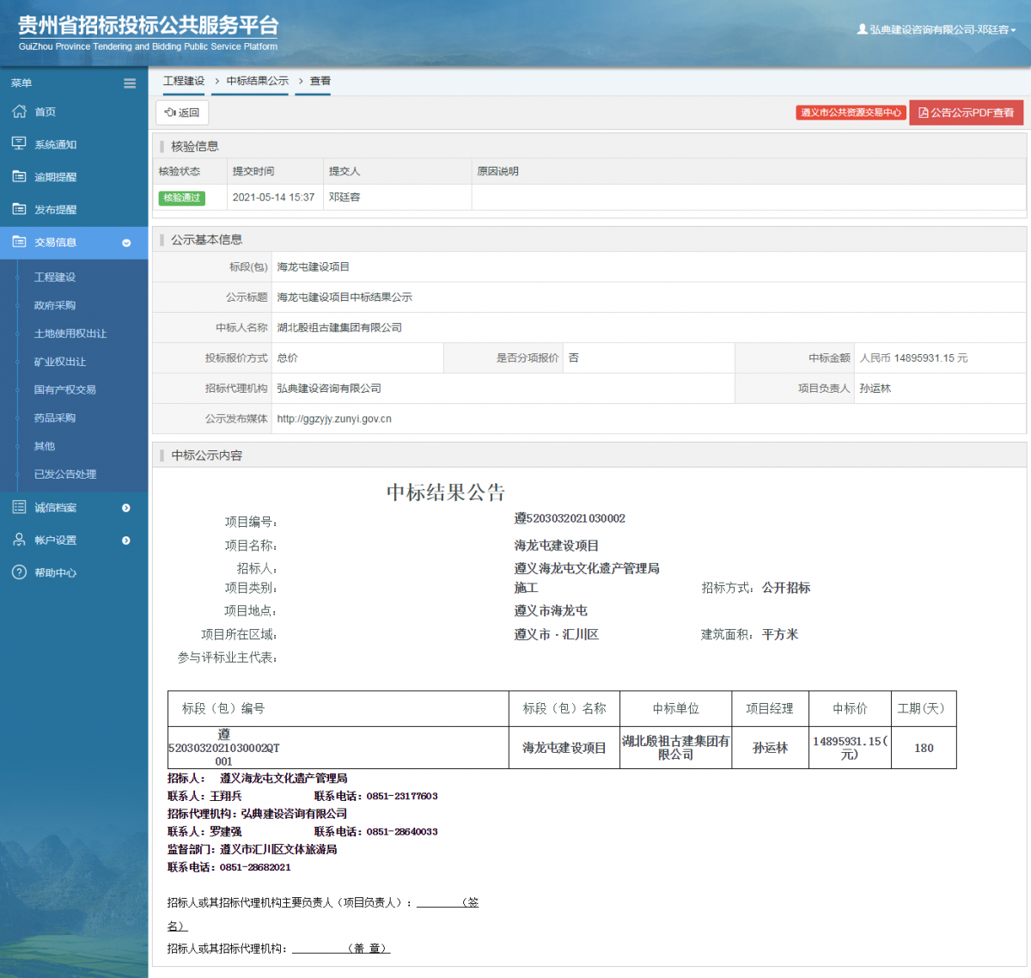
Task: Click submit time 2021-05-14 15:37
Action: (x=273, y=198)
